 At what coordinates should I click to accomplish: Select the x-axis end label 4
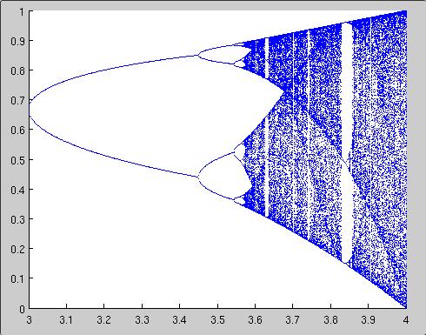pos(406,320)
